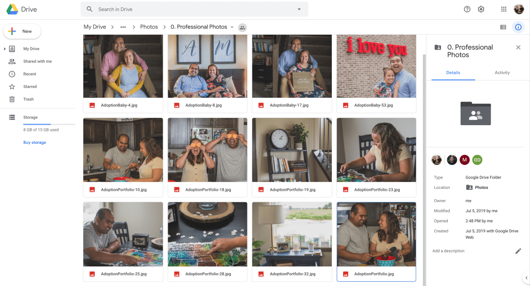This screenshot has height=286, width=530.
Task: Click the shared people icon beside folder name
Action: coord(242,27)
